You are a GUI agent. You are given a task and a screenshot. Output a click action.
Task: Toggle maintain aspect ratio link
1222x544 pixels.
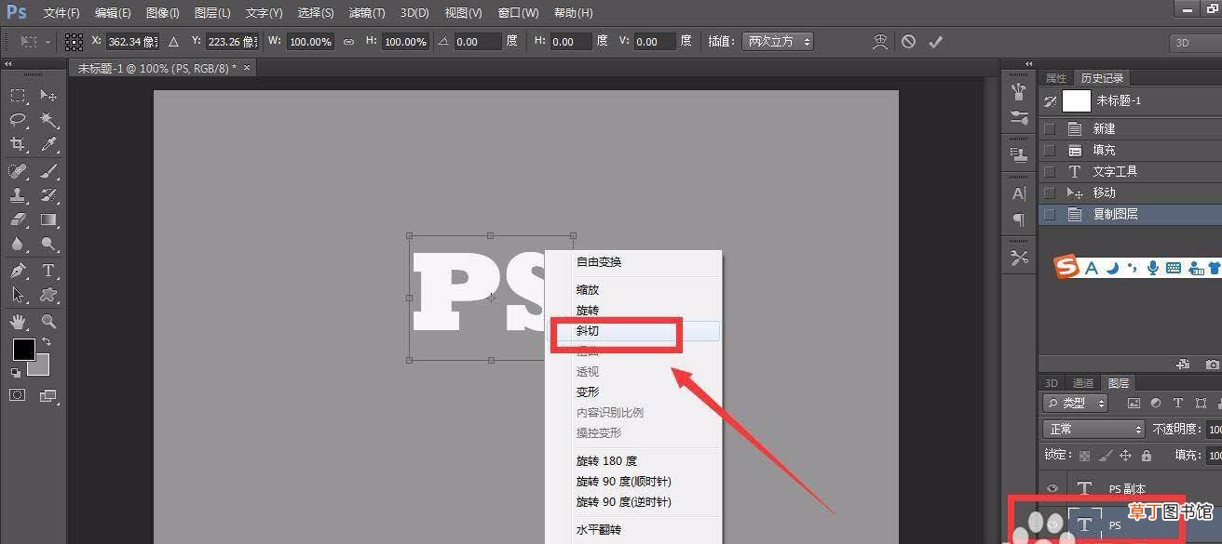pos(348,42)
